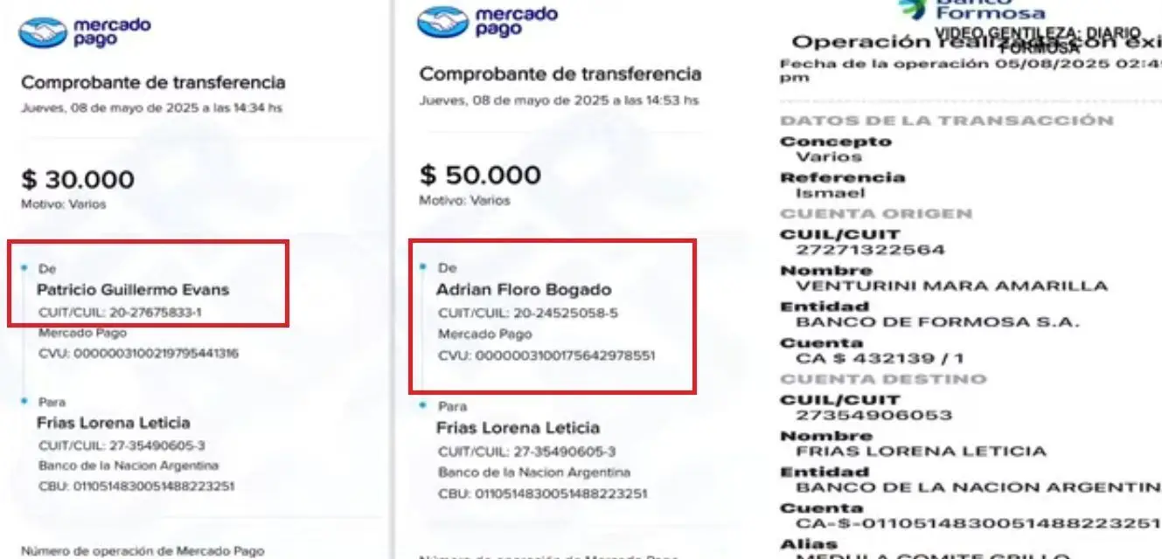Click the name VENTURINI MARA AMARILLA
Screen dimensions: 1162x559
951,286
